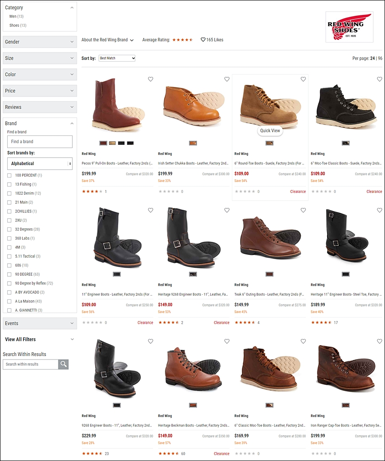Expand About the Red Wing Brand
The image size is (385, 461).
coord(107,40)
